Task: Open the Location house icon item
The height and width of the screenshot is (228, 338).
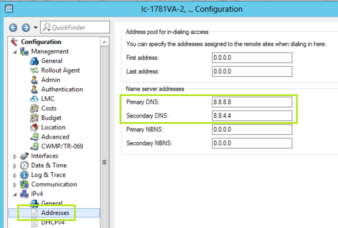Action: click(x=34, y=127)
